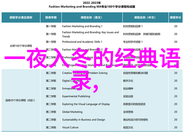
Task: Click the '授课学期' column header
Action: coord(50,18)
